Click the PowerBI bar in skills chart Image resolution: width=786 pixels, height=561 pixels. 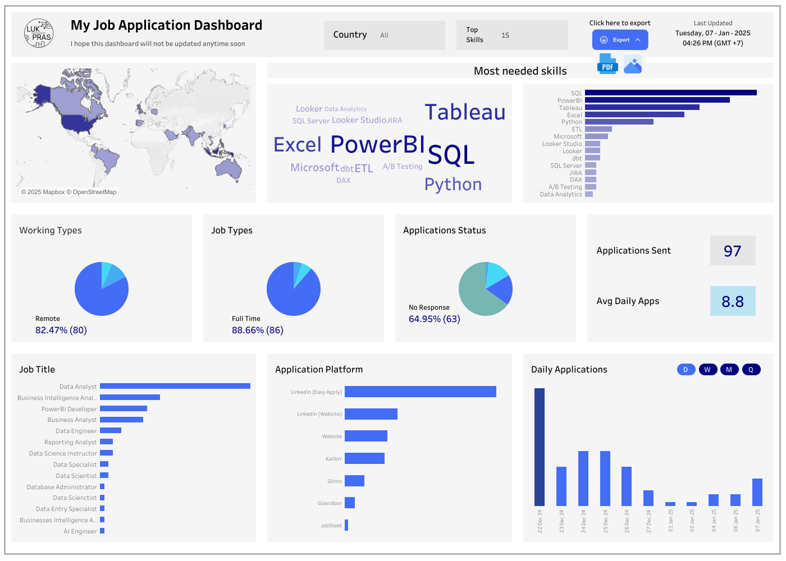(657, 100)
